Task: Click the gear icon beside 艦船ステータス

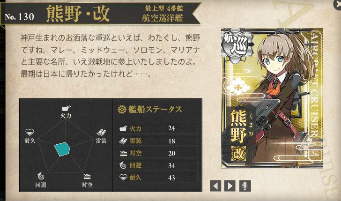Action: (122, 109)
